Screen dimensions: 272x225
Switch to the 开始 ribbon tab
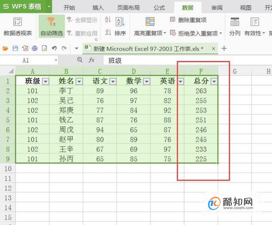69,8
